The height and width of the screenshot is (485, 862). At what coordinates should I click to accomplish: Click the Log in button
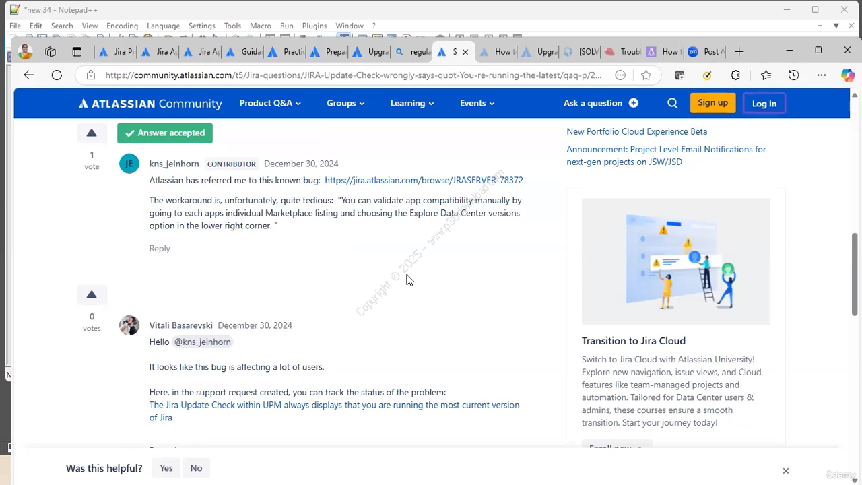(764, 103)
